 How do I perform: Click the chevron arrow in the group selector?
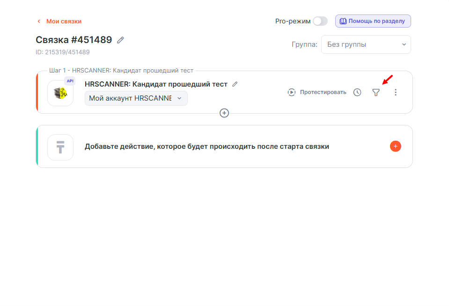click(404, 44)
